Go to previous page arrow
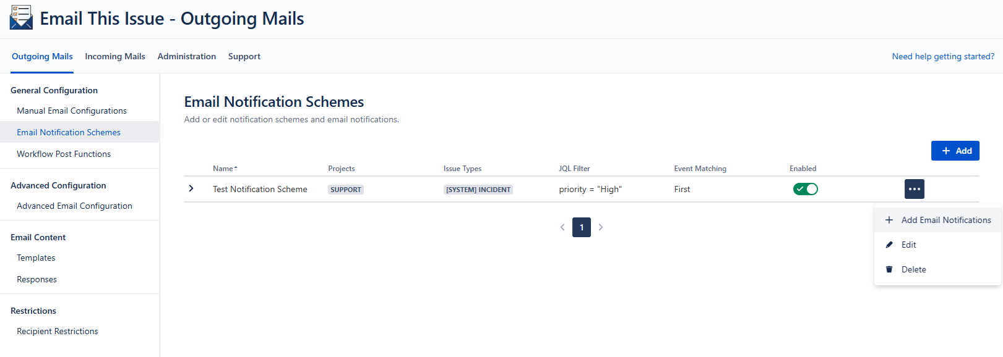Screen dimensions: 1003x357 coord(562,227)
